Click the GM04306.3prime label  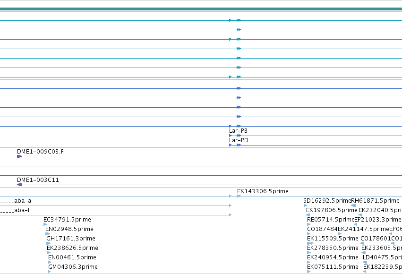click(73, 267)
